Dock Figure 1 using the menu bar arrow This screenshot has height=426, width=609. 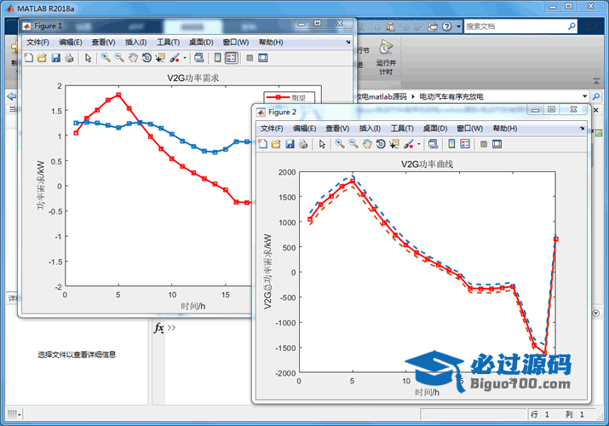pyautogui.click(x=348, y=42)
